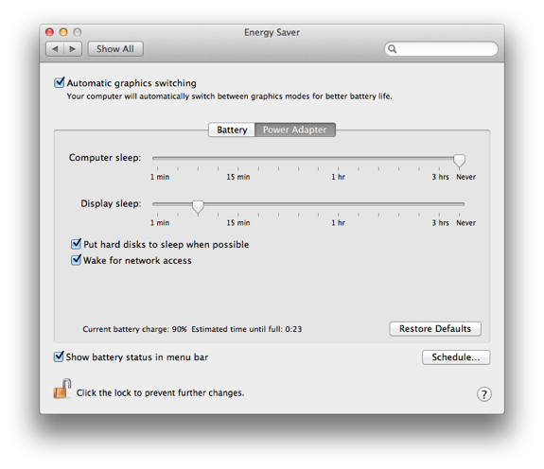Click the Computer sleep slider handle

click(x=460, y=161)
